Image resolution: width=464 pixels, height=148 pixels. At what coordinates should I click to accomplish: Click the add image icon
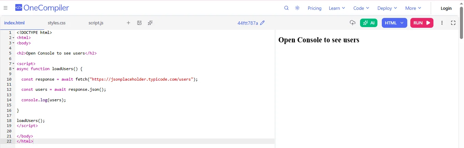[x=139, y=23]
